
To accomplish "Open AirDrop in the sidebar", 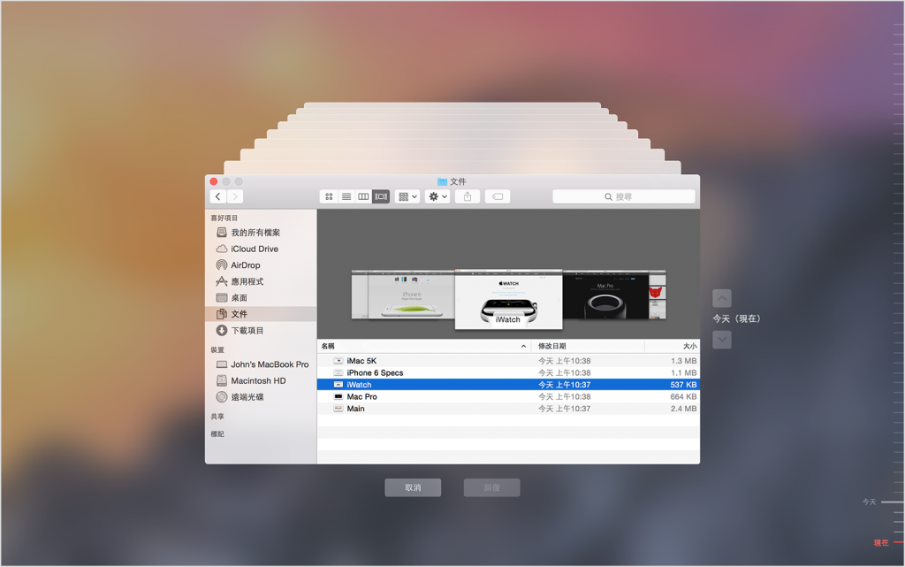I will point(245,265).
